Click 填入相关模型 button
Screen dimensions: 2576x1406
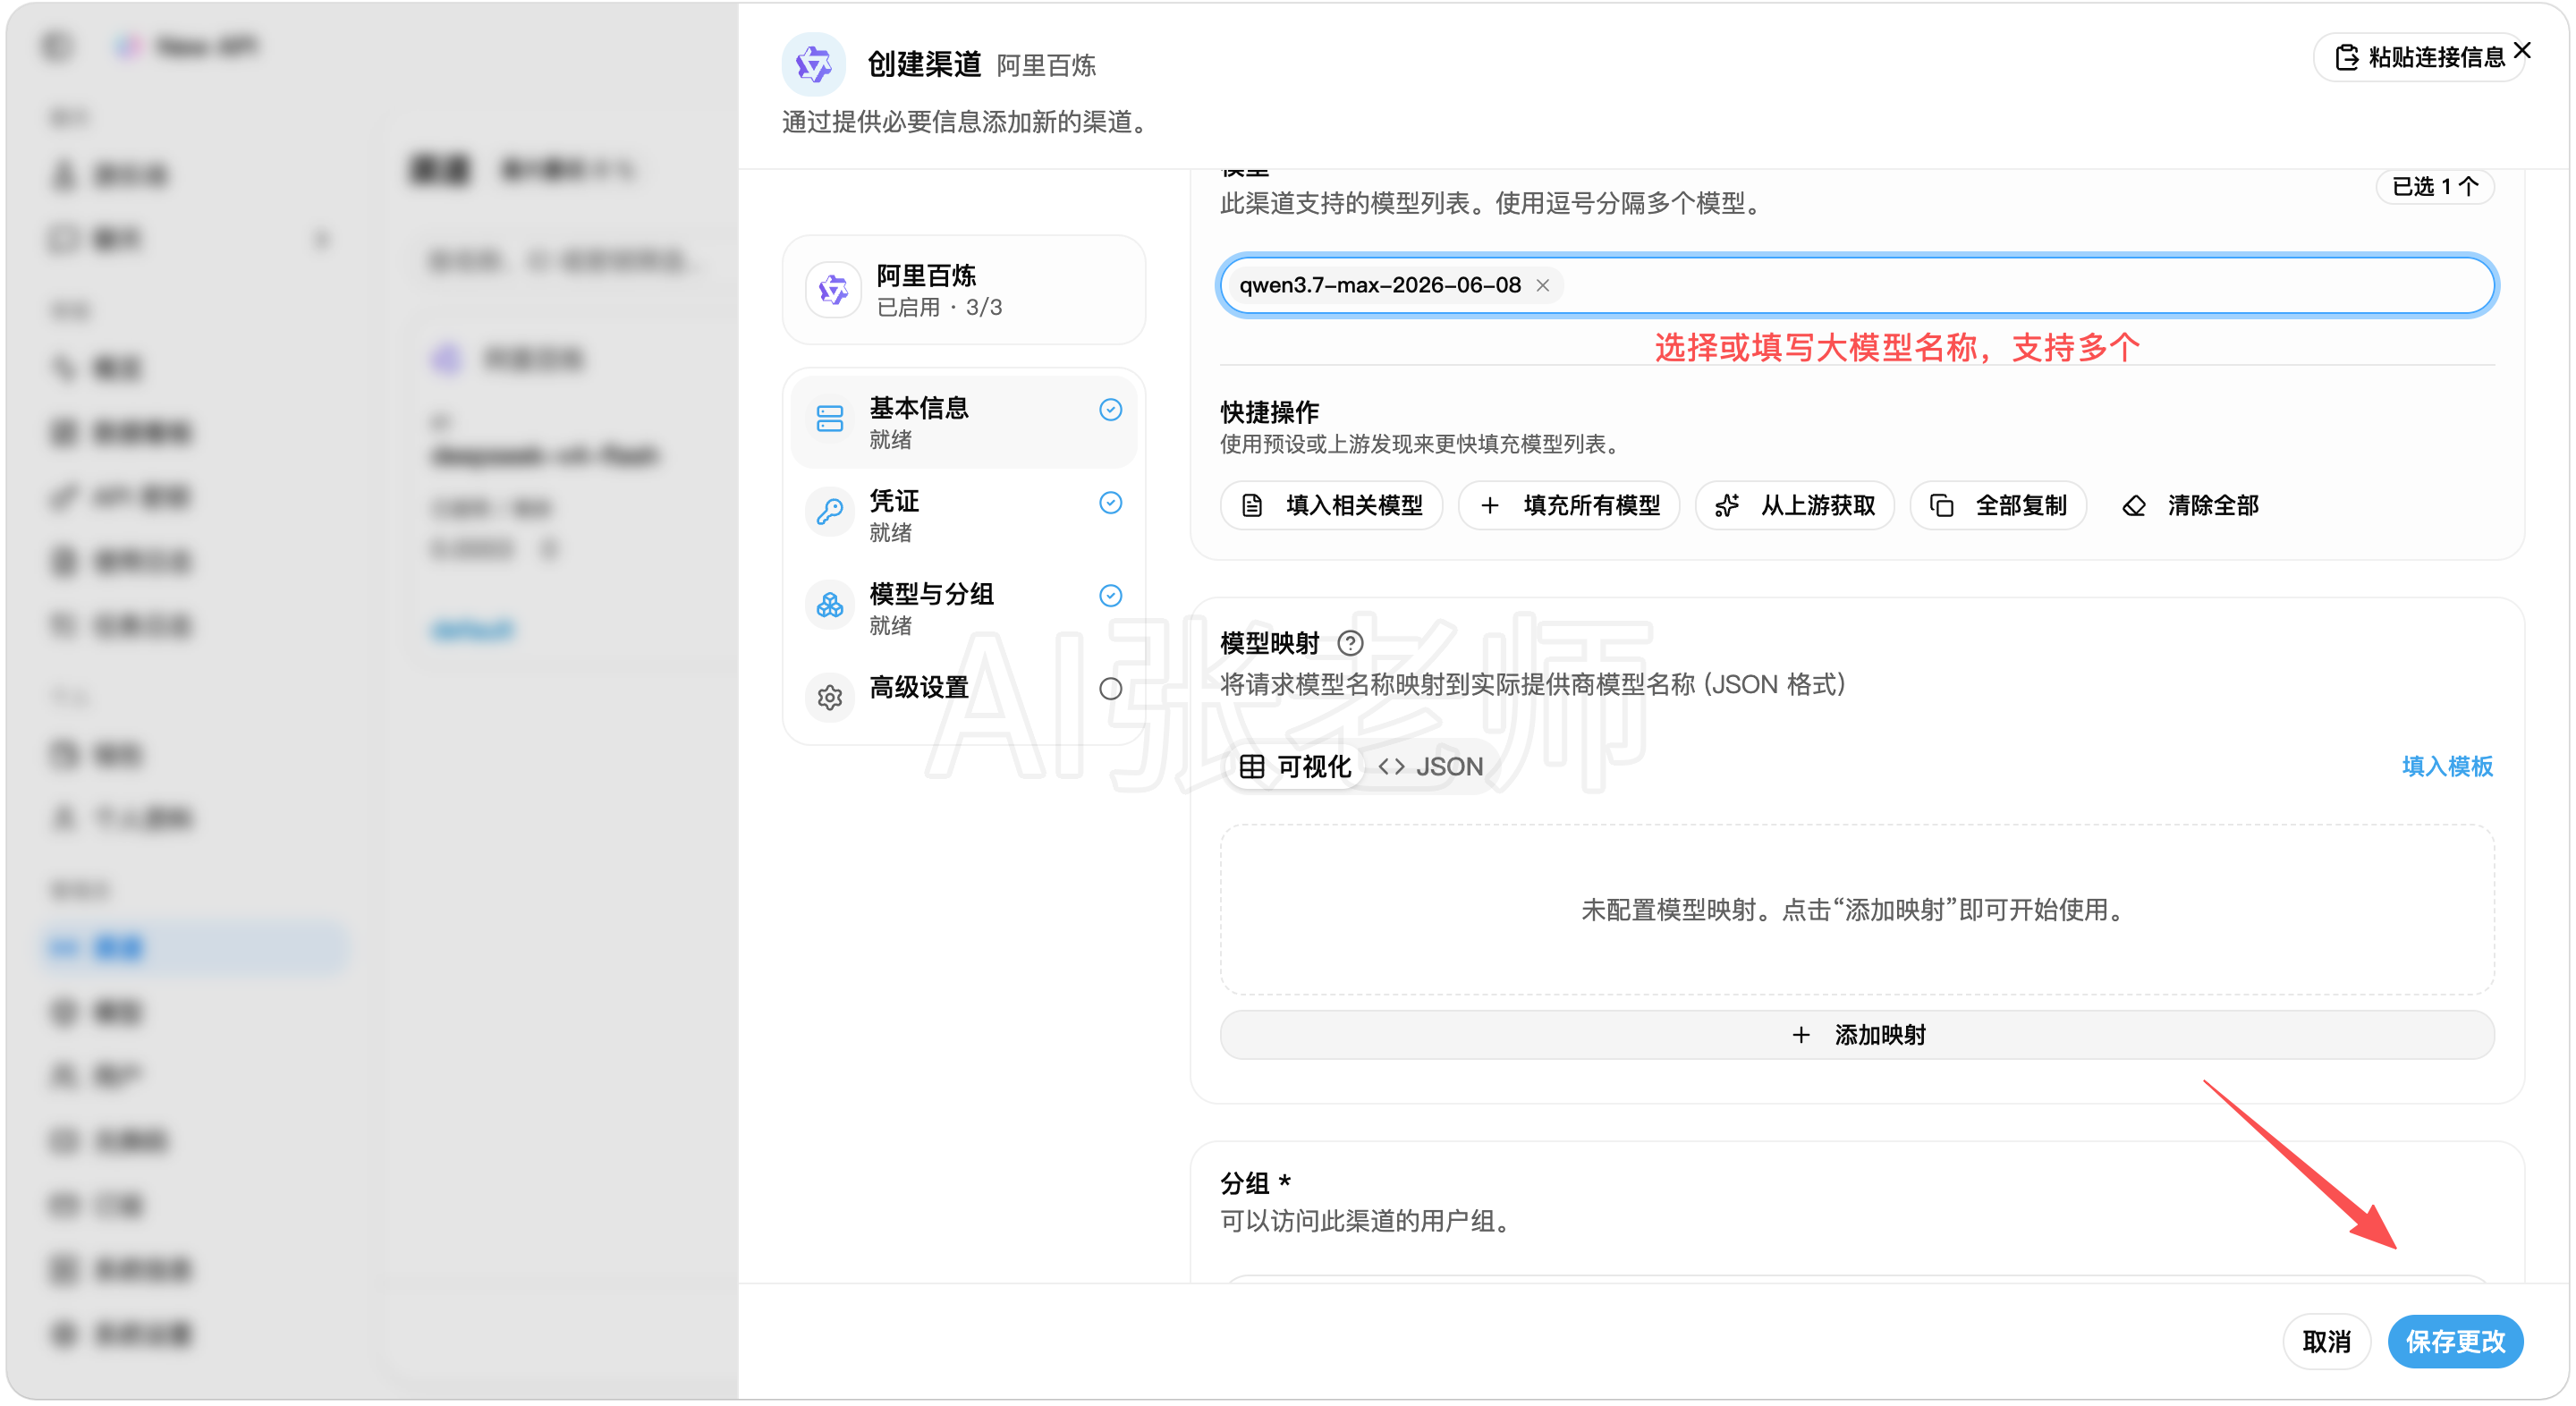click(x=1331, y=505)
